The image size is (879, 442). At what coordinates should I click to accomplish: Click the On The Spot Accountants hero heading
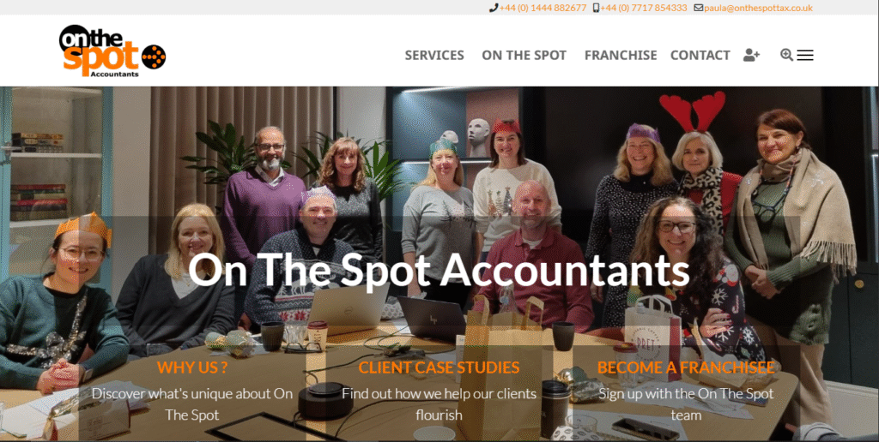[439, 270]
